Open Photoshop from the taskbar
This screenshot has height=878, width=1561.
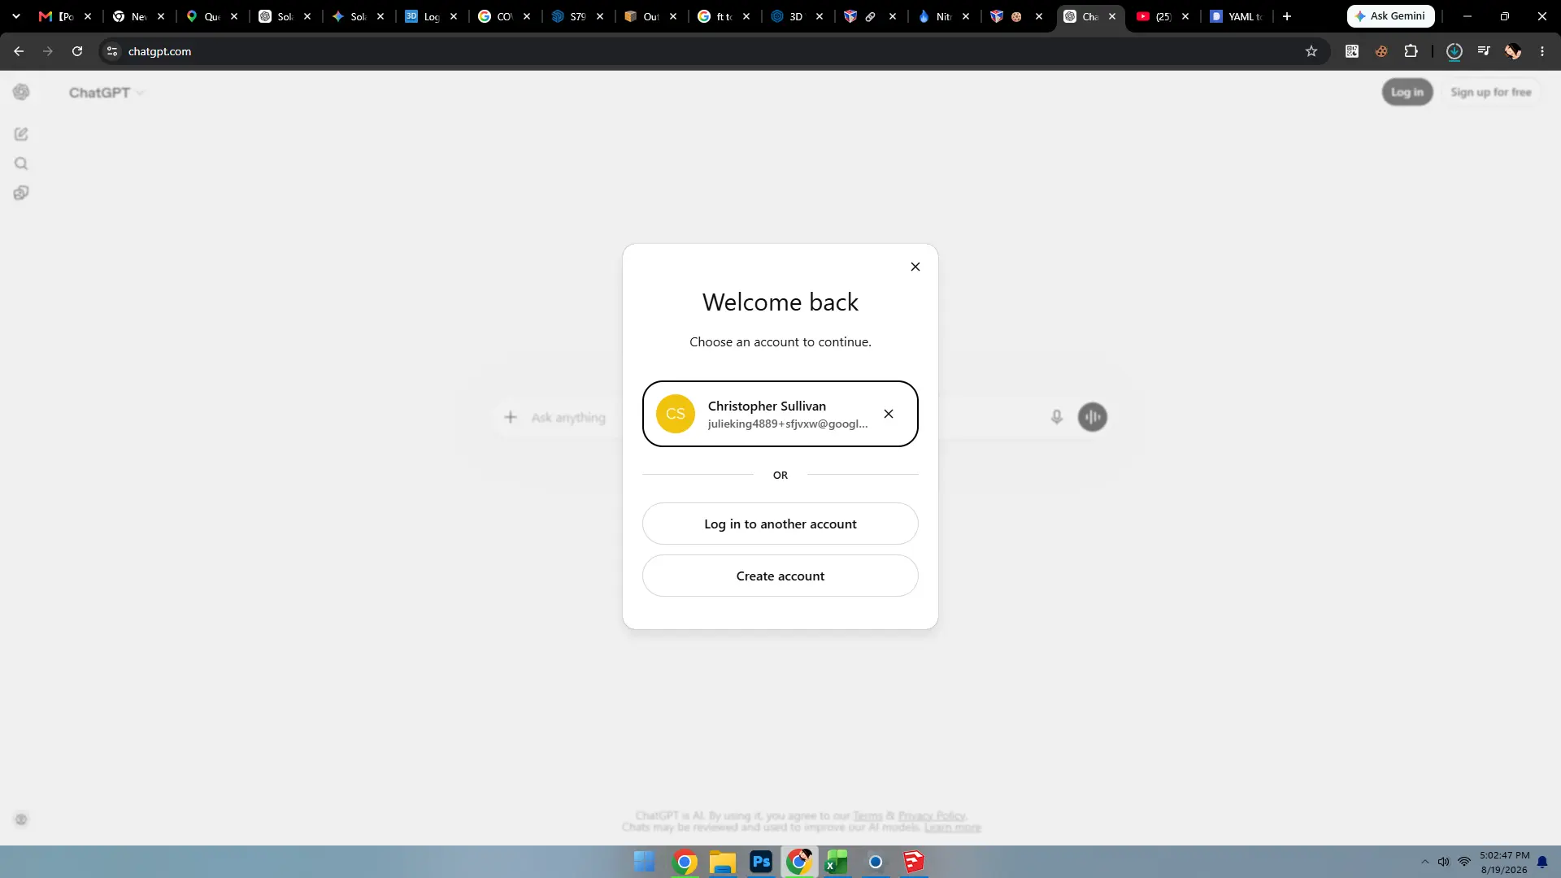(761, 862)
